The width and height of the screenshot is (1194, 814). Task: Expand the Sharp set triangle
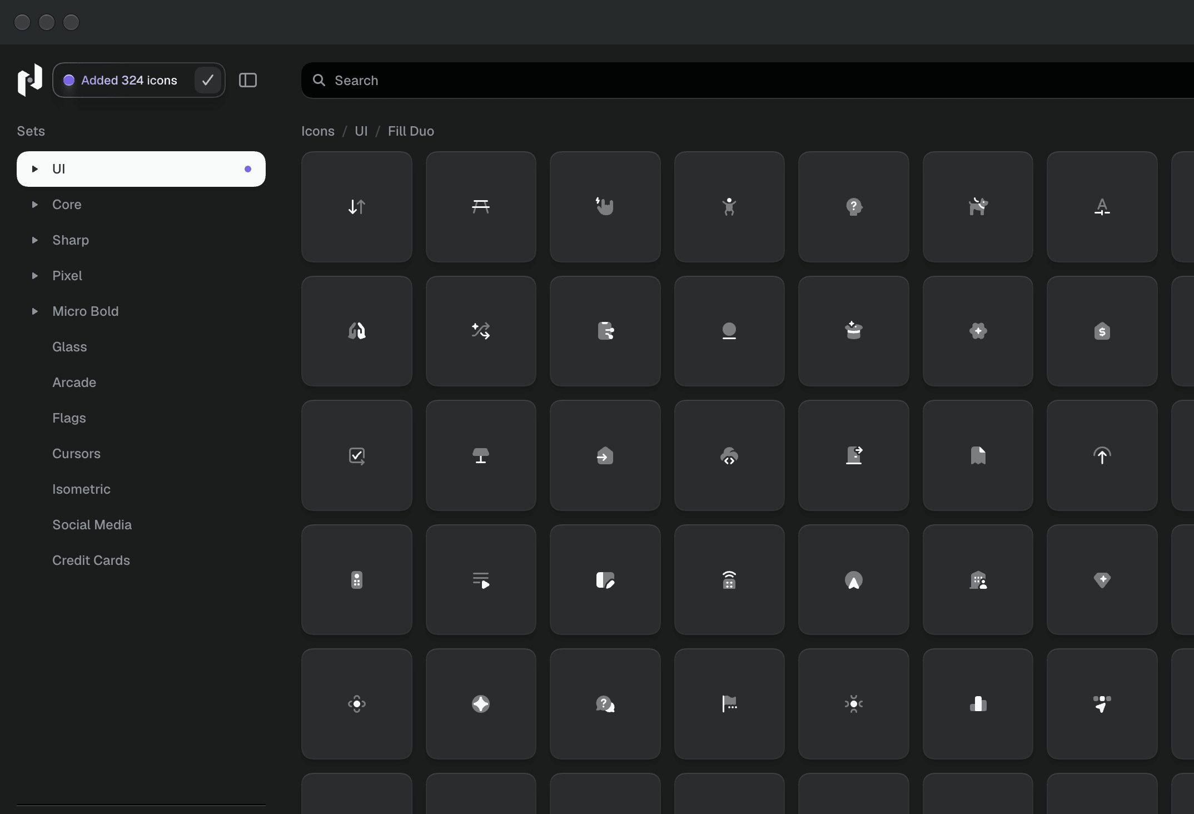tap(34, 240)
